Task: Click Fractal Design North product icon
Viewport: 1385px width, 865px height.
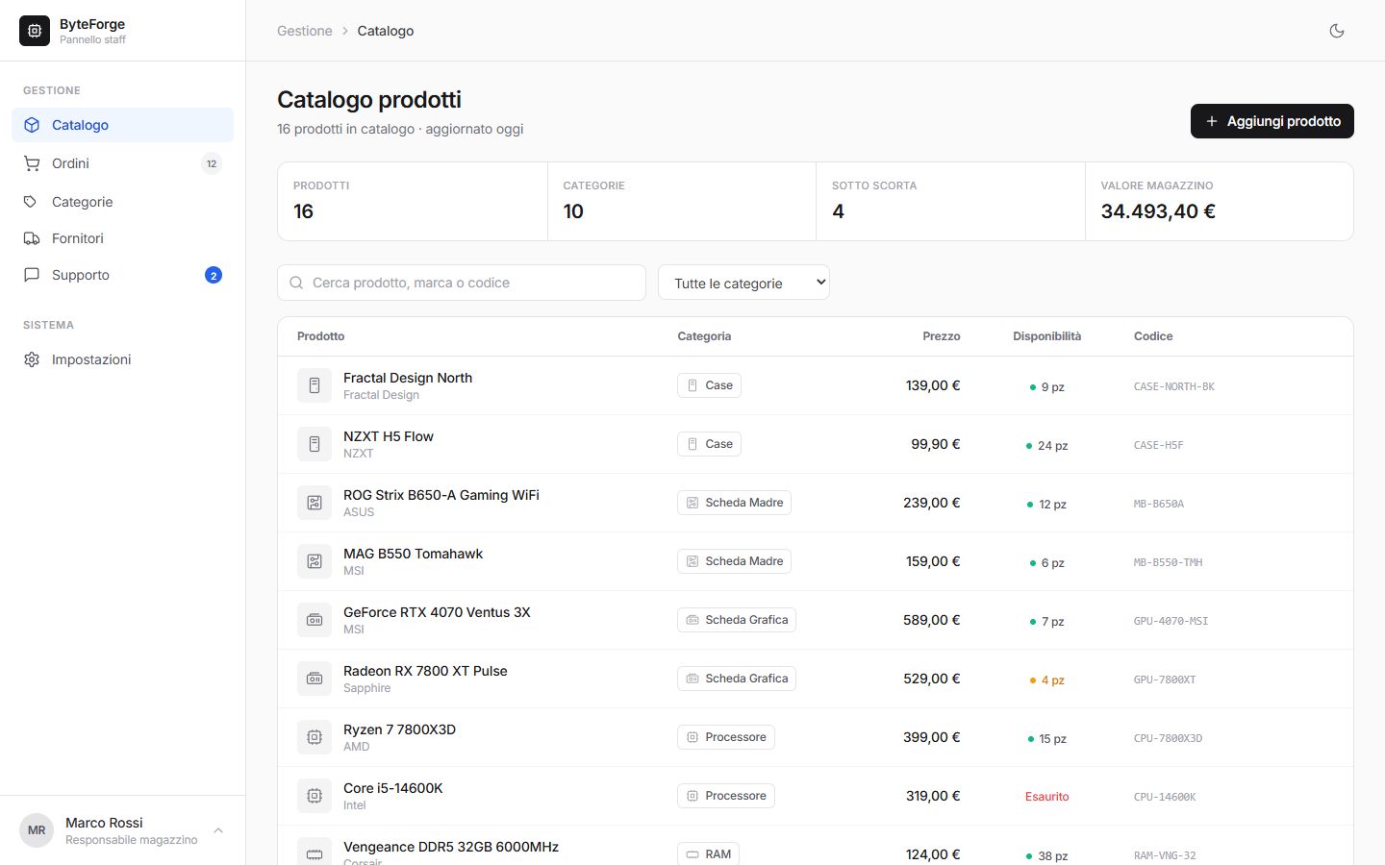Action: [315, 385]
